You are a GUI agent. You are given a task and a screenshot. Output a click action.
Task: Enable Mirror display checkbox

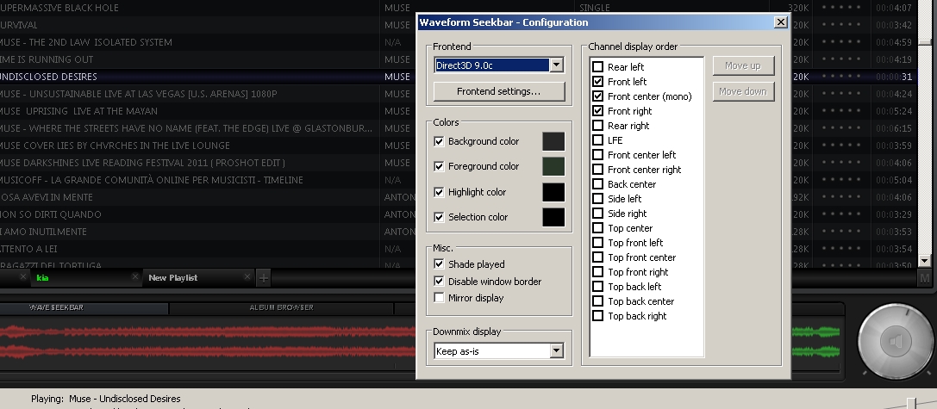pyautogui.click(x=440, y=297)
